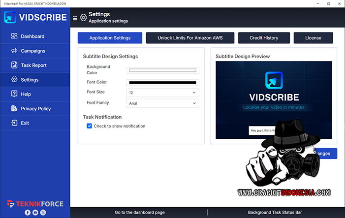The height and width of the screenshot is (218, 345).
Task: Pick the black Font Color swatch
Action: (162, 83)
